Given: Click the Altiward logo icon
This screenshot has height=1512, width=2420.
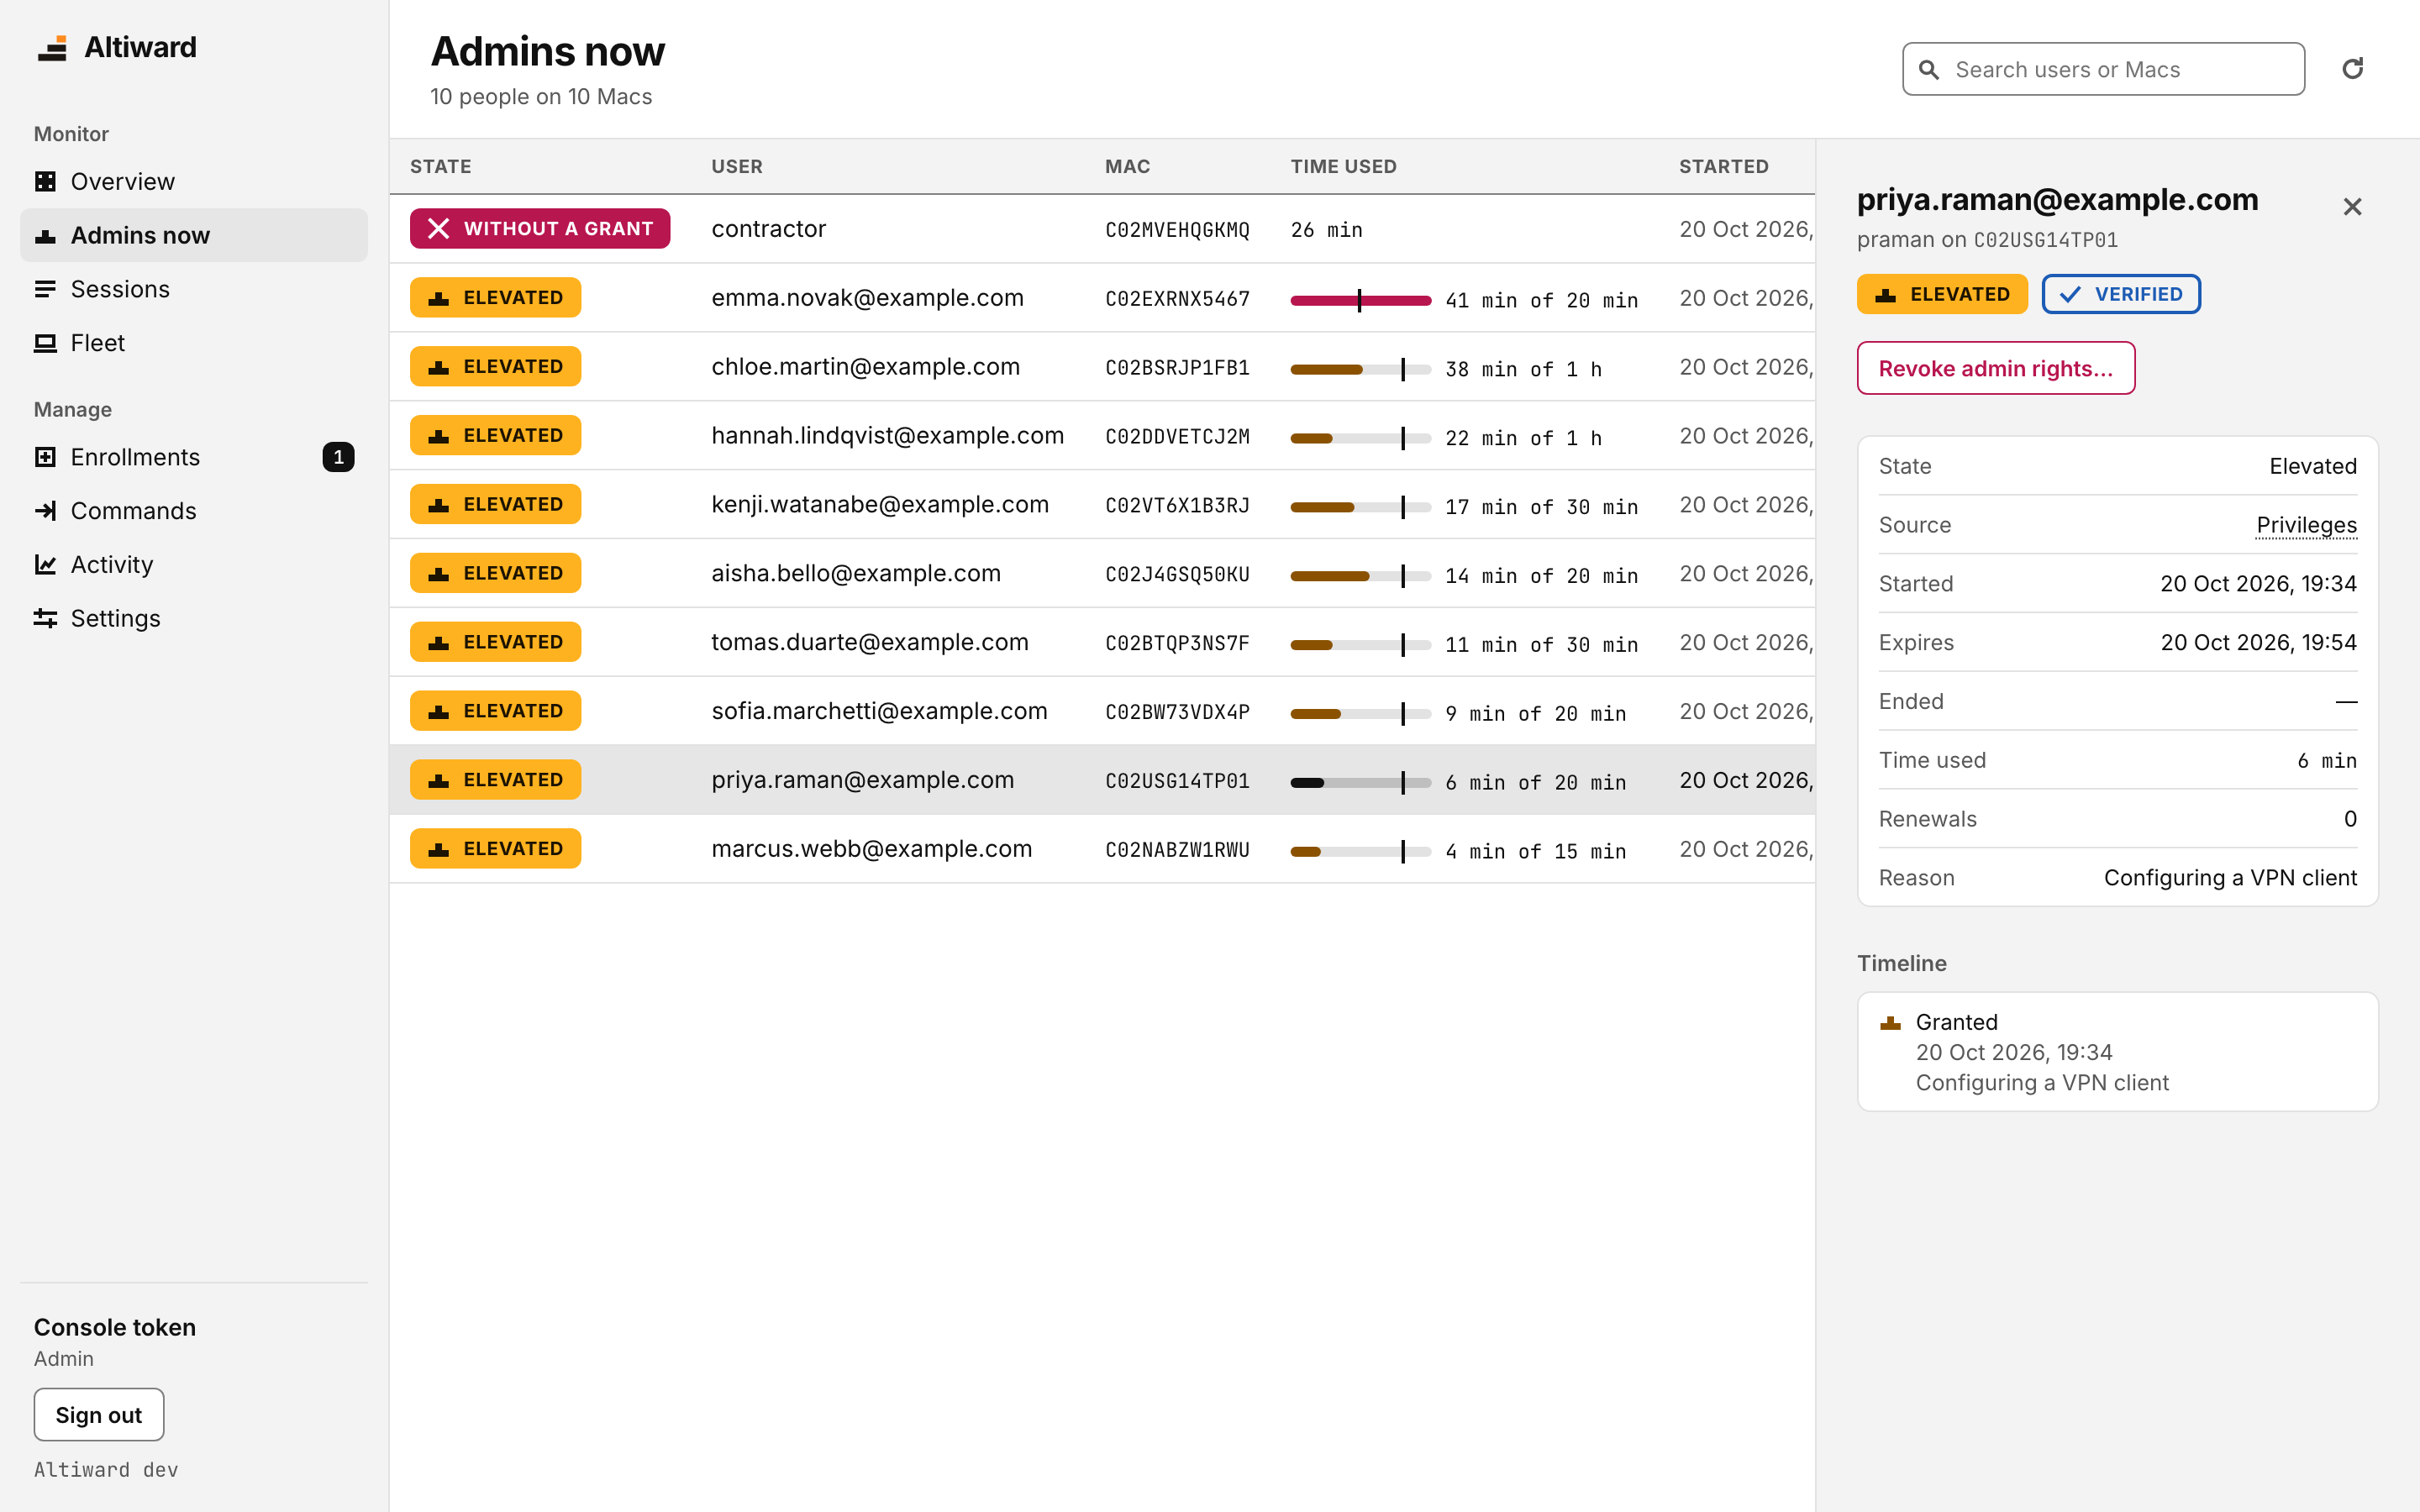Looking at the screenshot, I should click(52, 47).
